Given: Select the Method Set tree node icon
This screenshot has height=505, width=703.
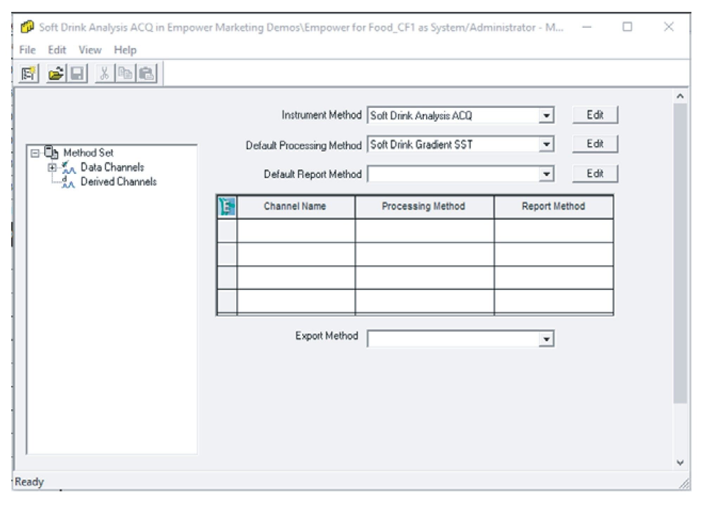Looking at the screenshot, I should pyautogui.click(x=51, y=153).
